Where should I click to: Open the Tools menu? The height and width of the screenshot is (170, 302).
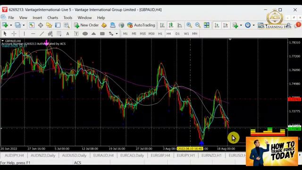pyautogui.click(x=68, y=18)
